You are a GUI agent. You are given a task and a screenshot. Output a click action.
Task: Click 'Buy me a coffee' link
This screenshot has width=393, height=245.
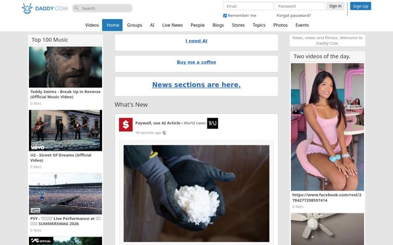click(x=196, y=62)
